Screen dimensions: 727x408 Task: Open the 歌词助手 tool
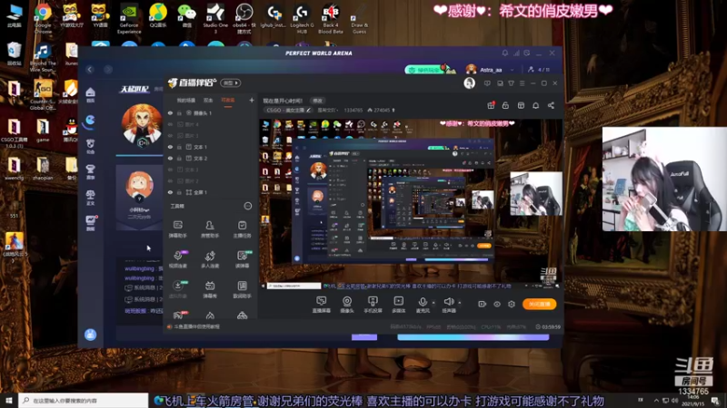tap(242, 288)
